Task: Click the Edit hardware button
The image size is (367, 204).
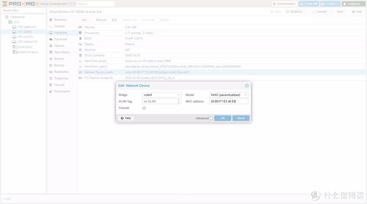Action: (114, 20)
